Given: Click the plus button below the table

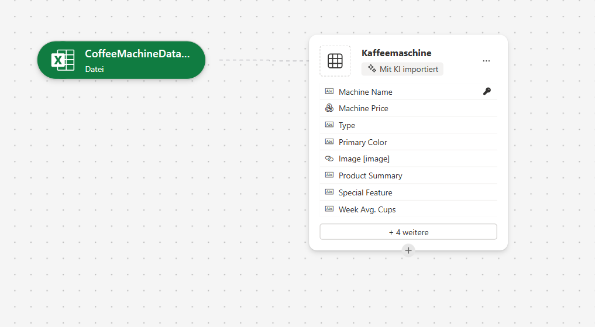Looking at the screenshot, I should pos(408,250).
